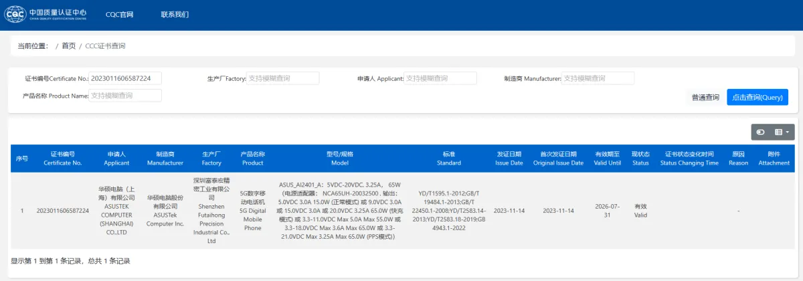Click the Issue Date column header
Screen dimensions: 803x281
click(x=509, y=159)
